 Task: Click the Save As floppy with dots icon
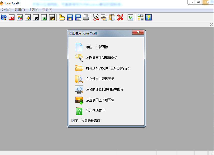click(78, 17)
